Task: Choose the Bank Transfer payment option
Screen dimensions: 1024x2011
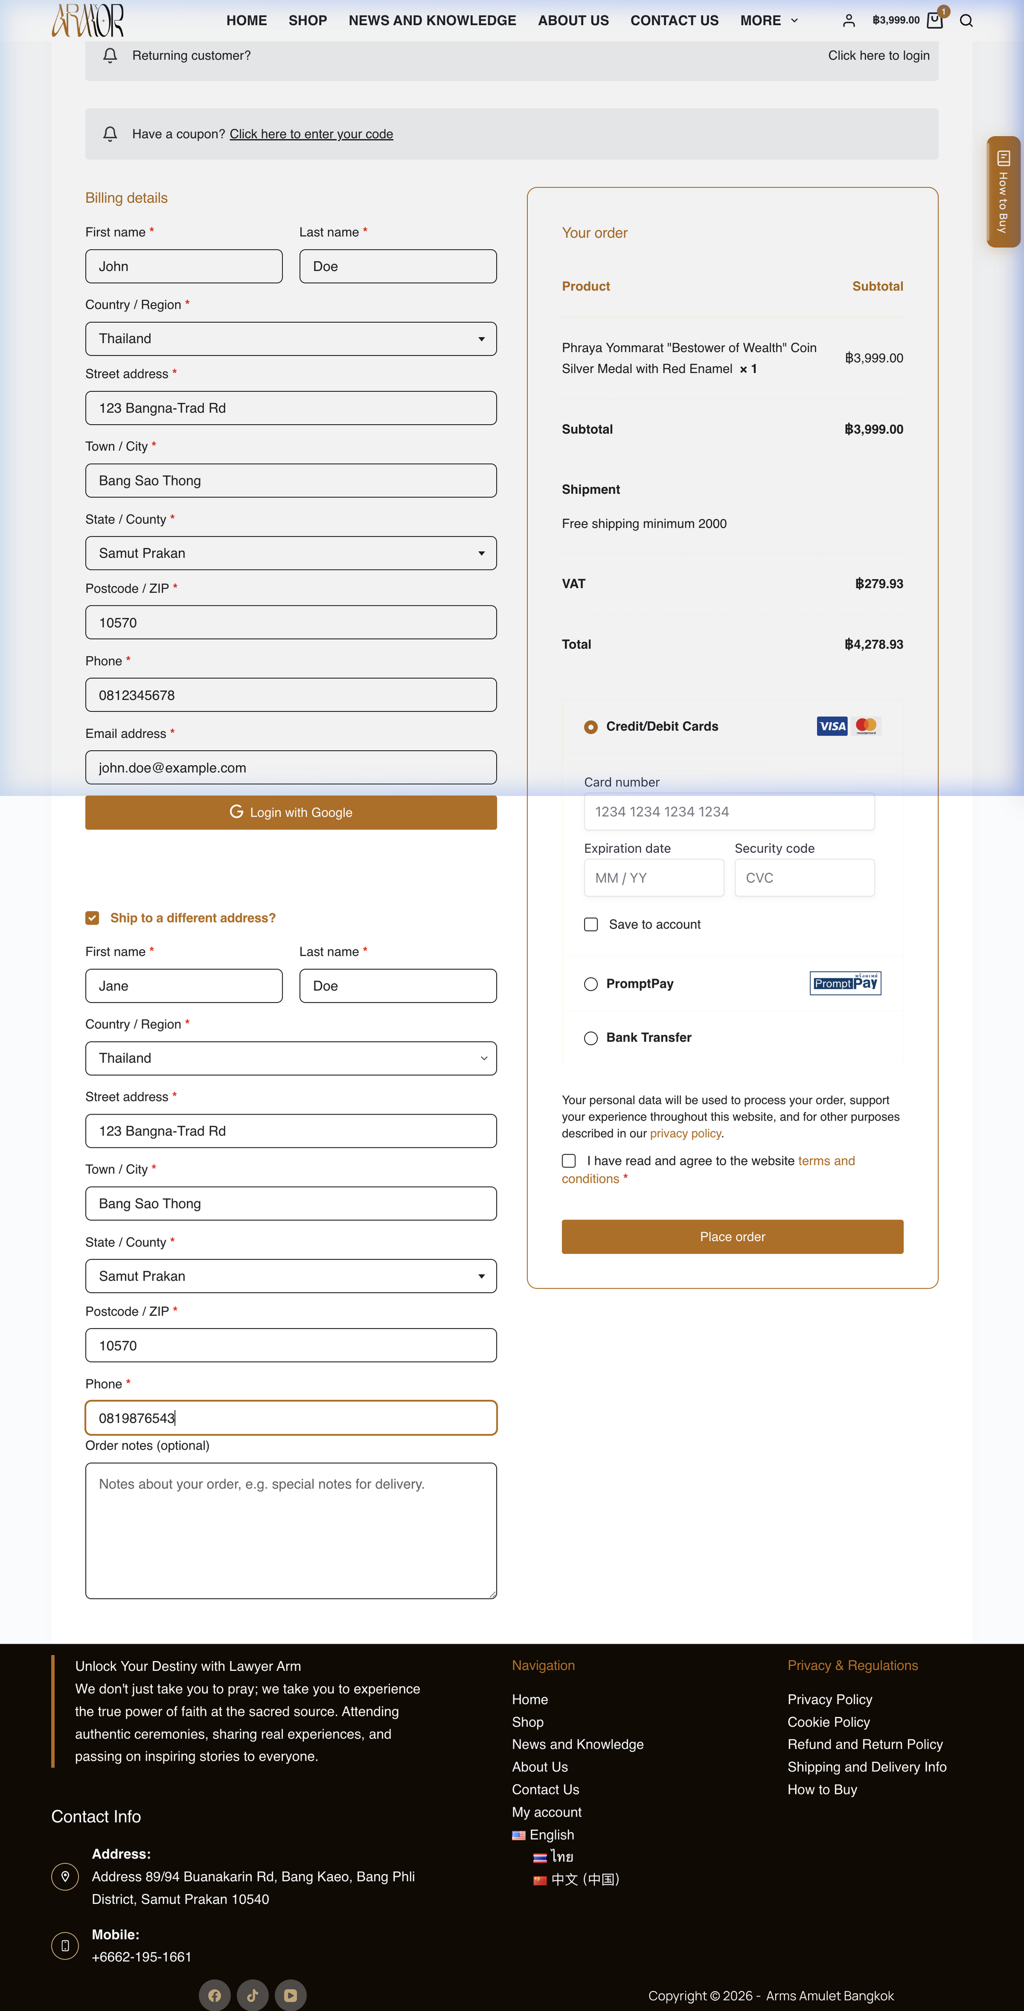Action: click(x=591, y=1037)
